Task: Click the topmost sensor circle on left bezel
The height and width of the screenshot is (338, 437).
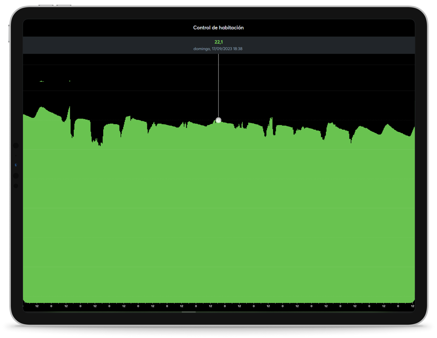Action: coord(16,146)
